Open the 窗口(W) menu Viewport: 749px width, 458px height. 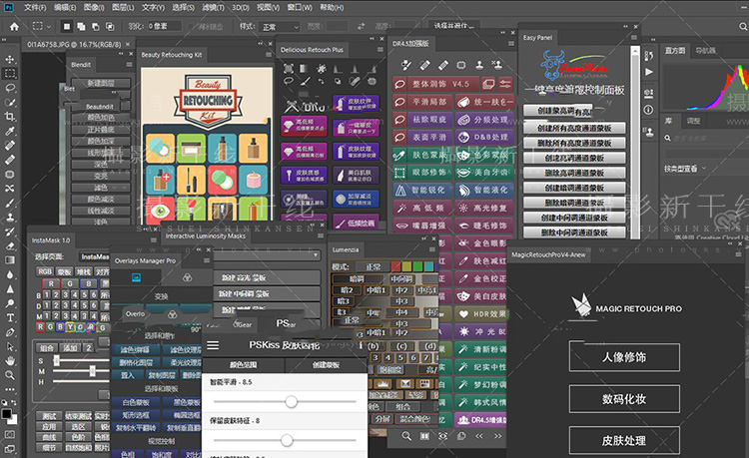click(x=300, y=8)
